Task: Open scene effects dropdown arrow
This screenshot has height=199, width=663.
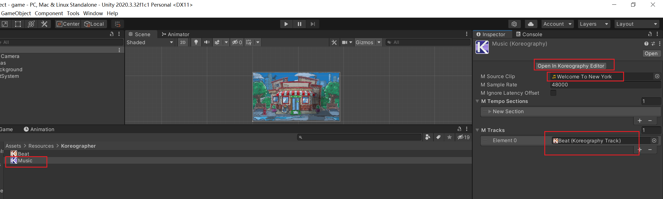Action: click(x=226, y=42)
